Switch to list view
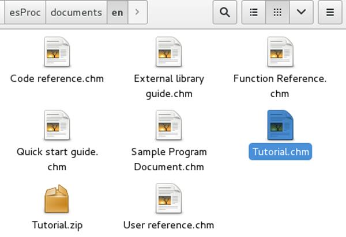This screenshot has height=237, width=346. coord(254,12)
